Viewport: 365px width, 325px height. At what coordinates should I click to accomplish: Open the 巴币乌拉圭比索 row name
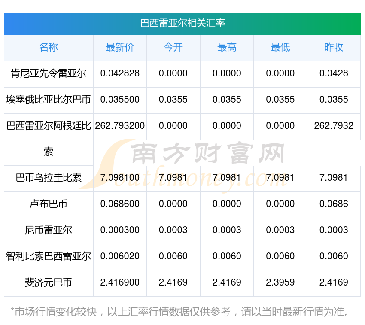(49, 178)
